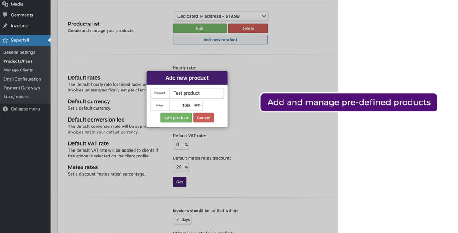Viewport: 458px width, 233px height.
Task: Click the Collapse menu arrow icon
Action: click(5, 109)
